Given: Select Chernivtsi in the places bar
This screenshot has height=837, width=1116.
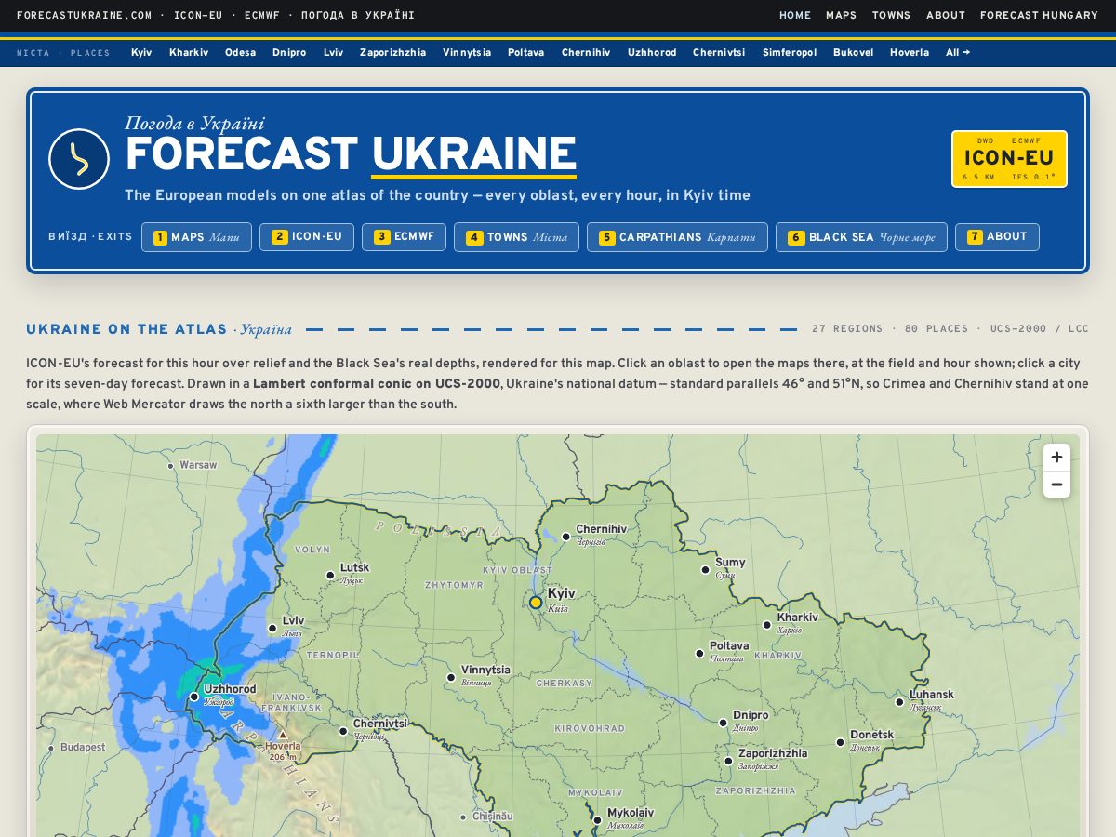Looking at the screenshot, I should (719, 53).
